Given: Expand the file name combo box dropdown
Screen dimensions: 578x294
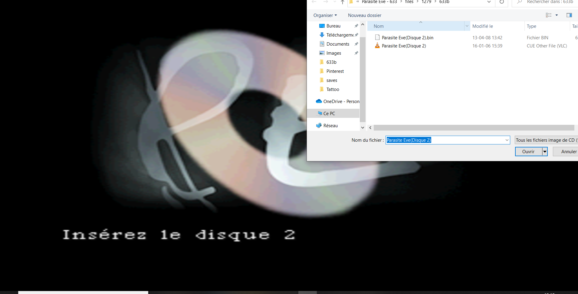Looking at the screenshot, I should (x=507, y=140).
